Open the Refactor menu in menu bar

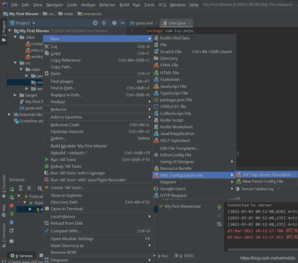pyautogui.click(x=107, y=5)
